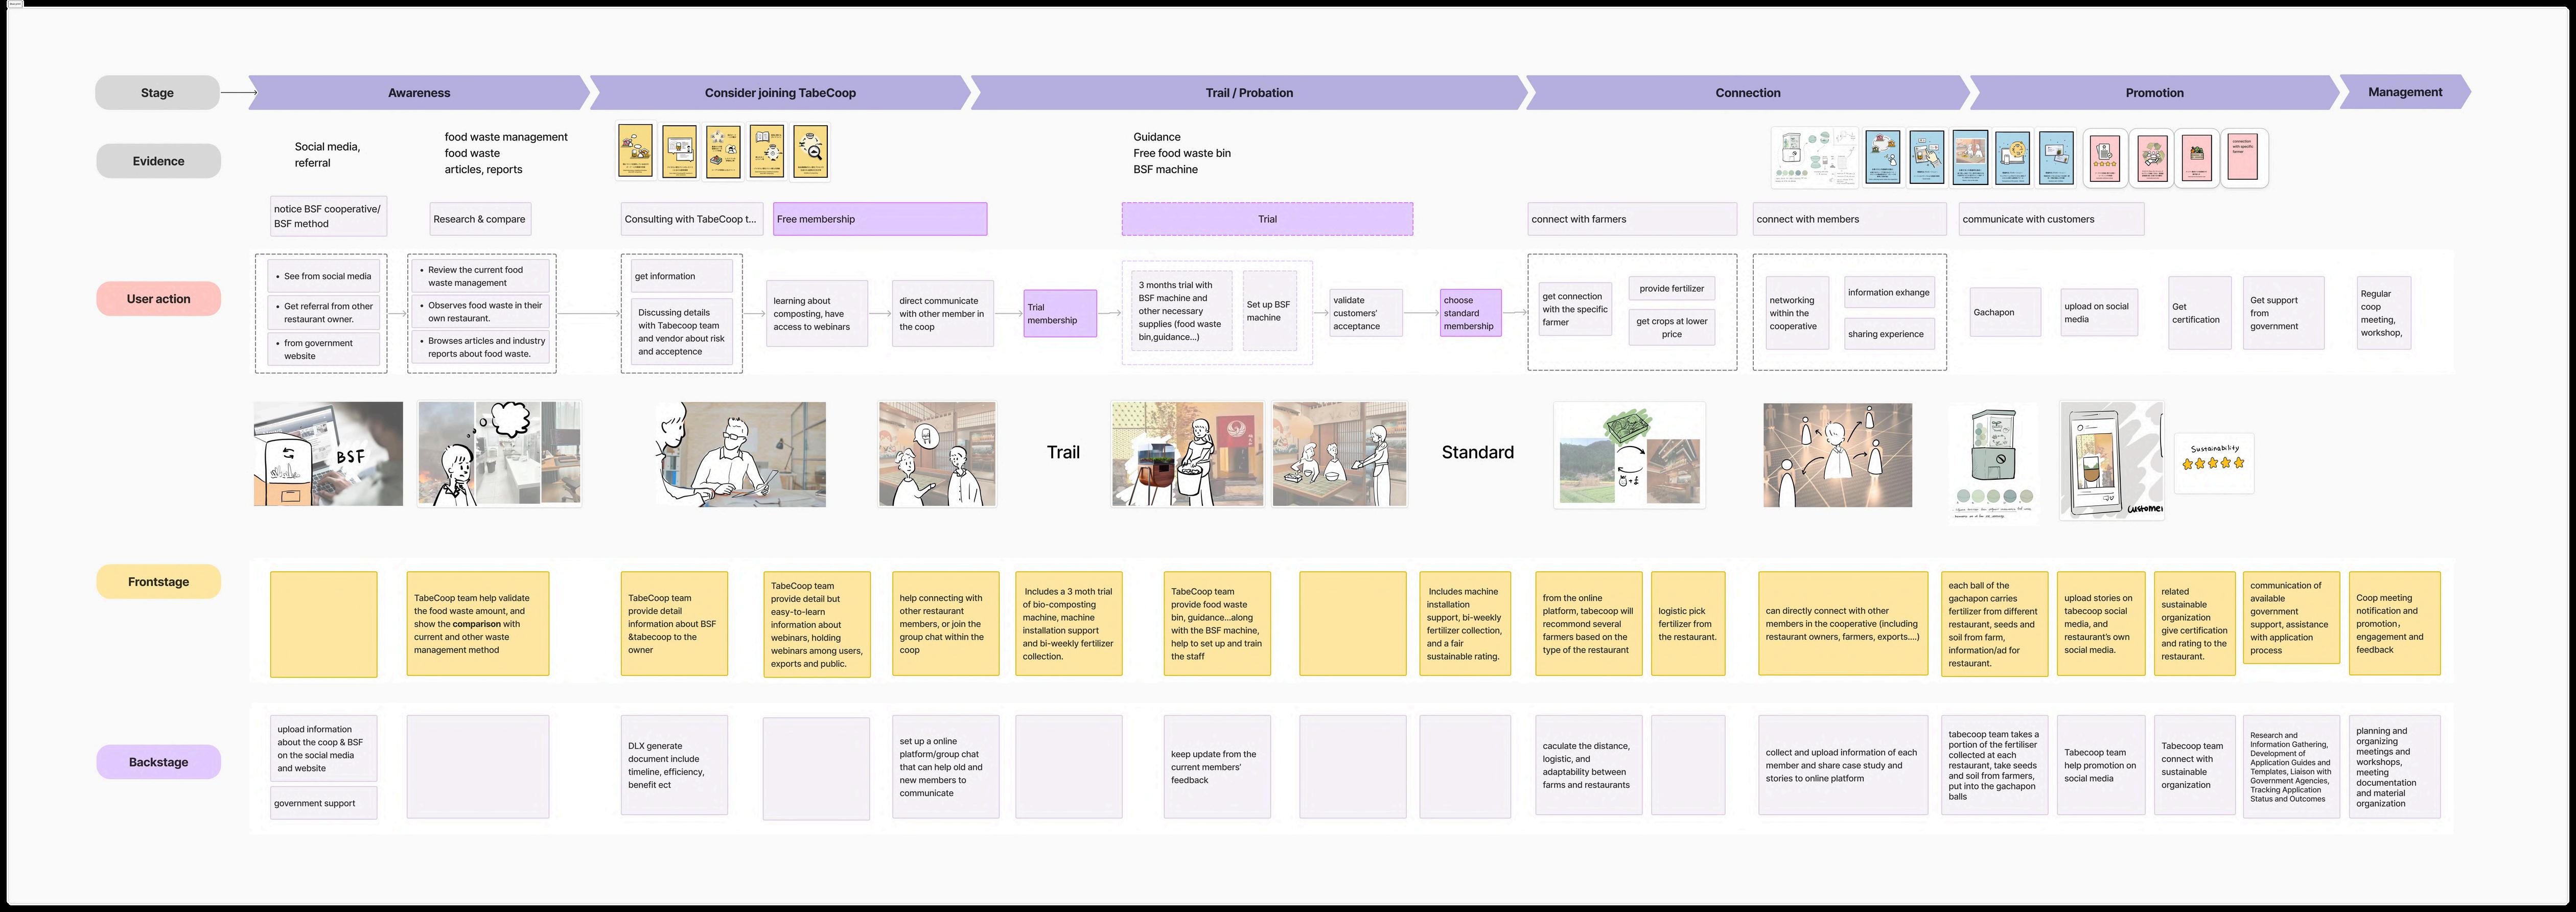This screenshot has width=2576, height=912.
Task: Click the pink vegetable crate card
Action: coord(2196,158)
